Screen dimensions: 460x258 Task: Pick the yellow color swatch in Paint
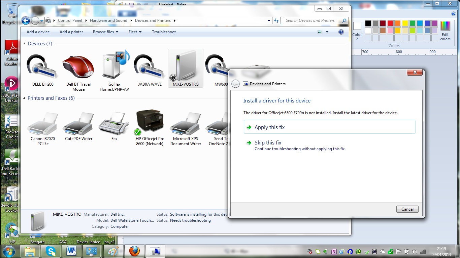tap(405, 23)
